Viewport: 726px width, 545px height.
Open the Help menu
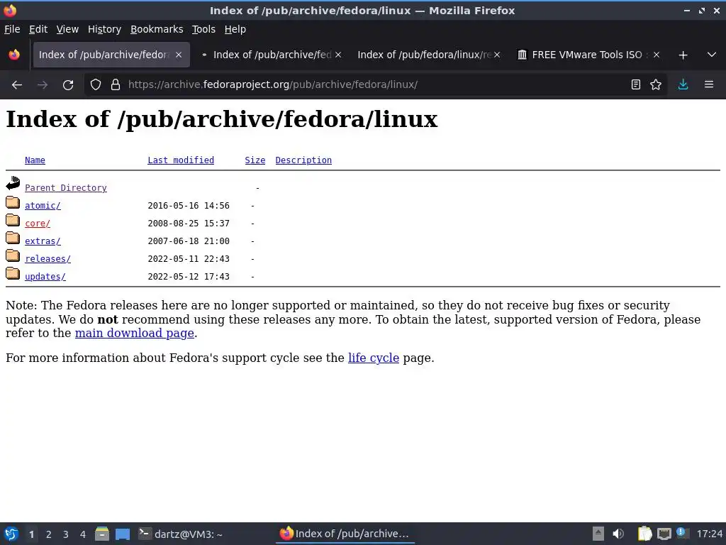click(x=235, y=29)
